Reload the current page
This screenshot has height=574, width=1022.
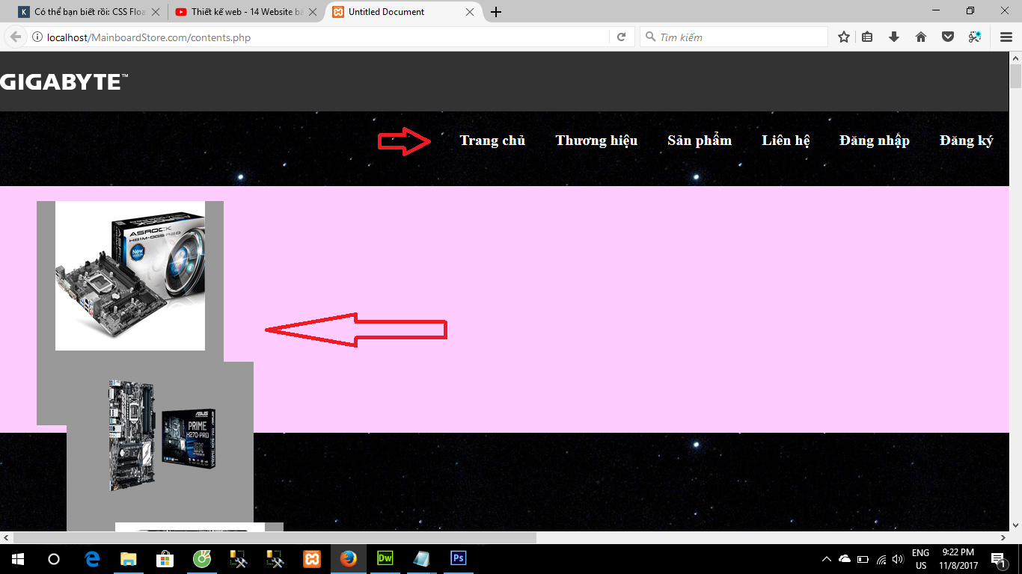[621, 37]
